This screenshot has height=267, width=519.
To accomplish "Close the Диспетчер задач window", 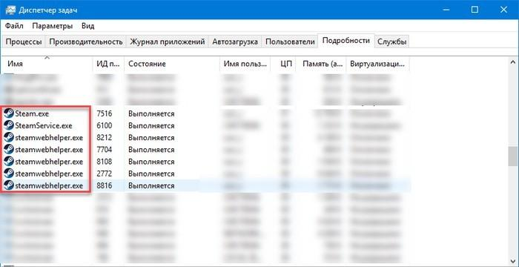I will [503, 10].
